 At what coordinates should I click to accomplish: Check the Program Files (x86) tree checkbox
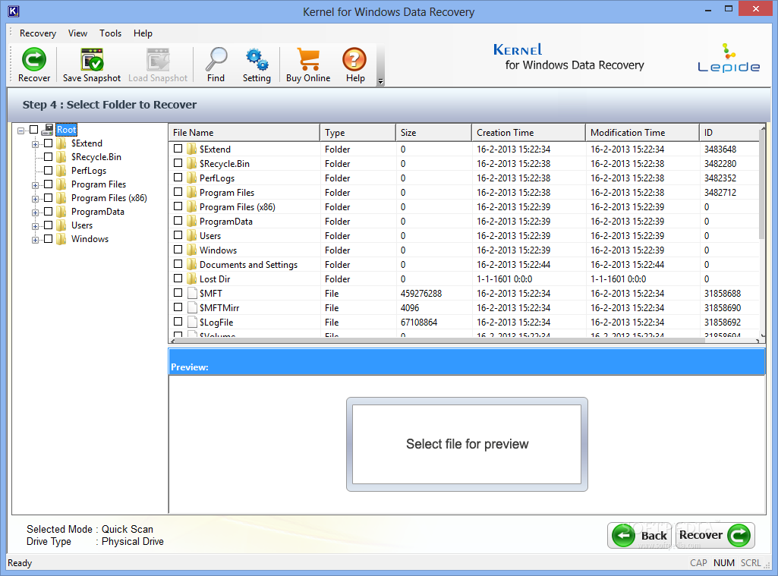[x=48, y=198]
